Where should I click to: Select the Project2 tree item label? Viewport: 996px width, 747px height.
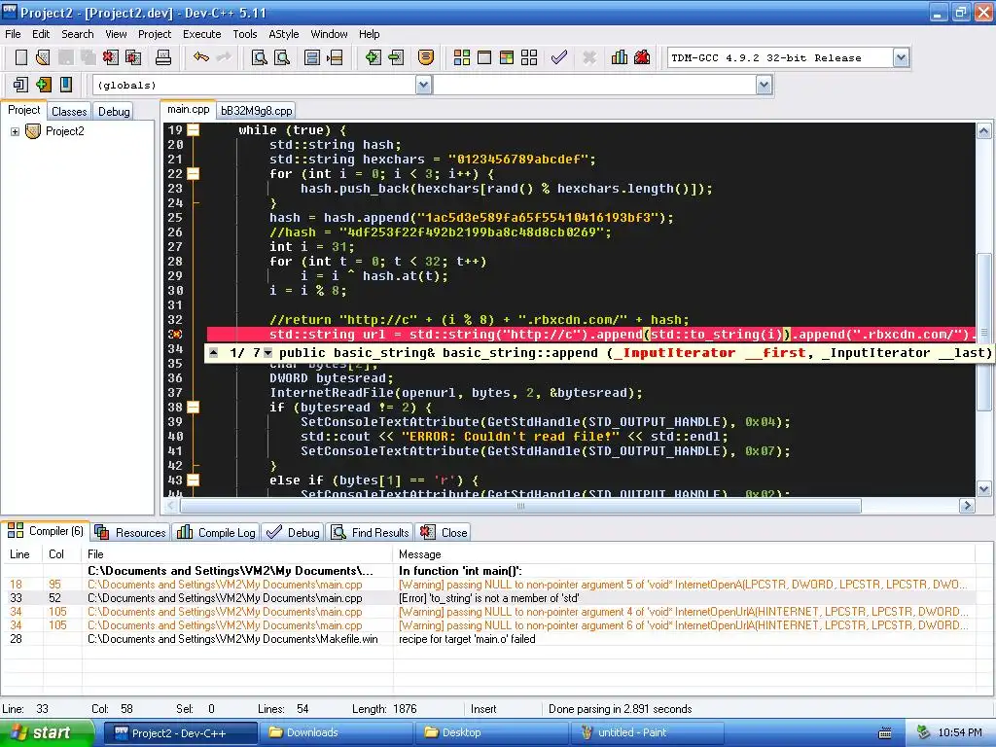click(65, 131)
